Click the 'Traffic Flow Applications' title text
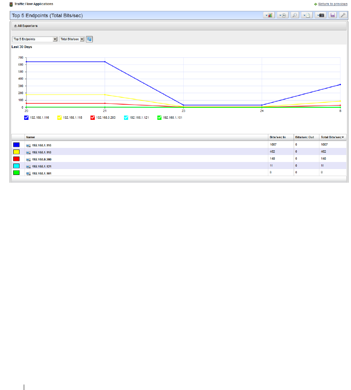Viewport: 351px width, 390px height. click(x=34, y=4)
